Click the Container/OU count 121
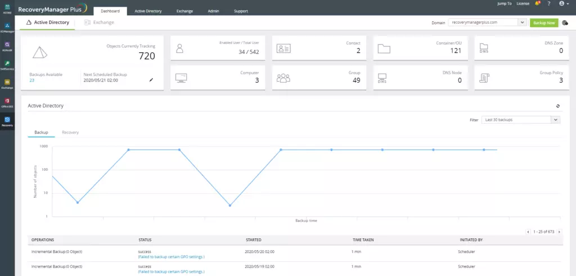Viewport: 576px width, 276px height. pos(456,51)
